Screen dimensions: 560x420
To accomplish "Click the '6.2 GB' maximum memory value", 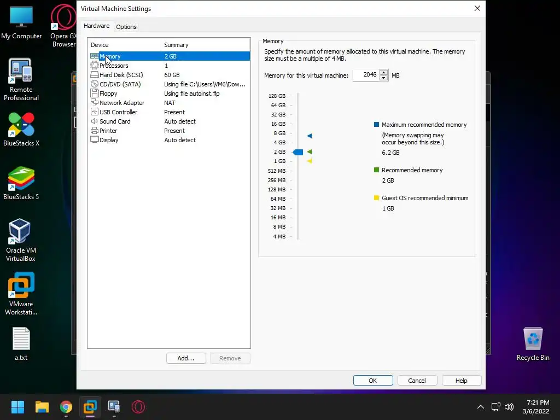I will [x=390, y=153].
